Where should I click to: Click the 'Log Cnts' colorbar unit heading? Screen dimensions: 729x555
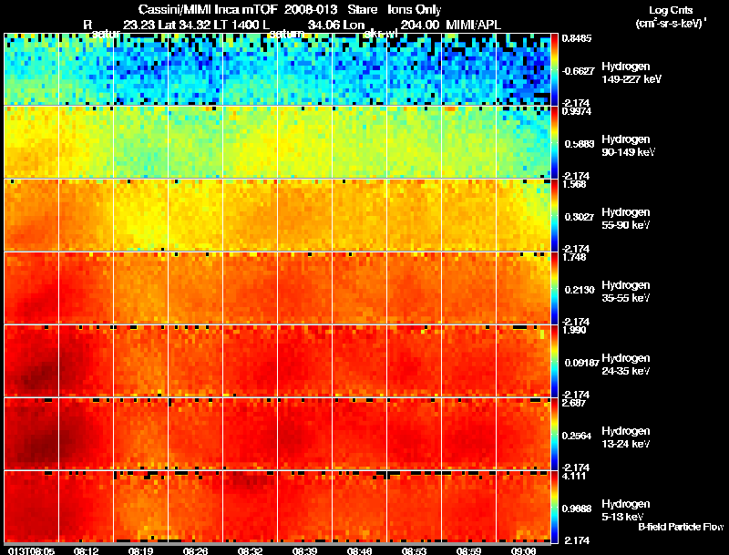671,10
